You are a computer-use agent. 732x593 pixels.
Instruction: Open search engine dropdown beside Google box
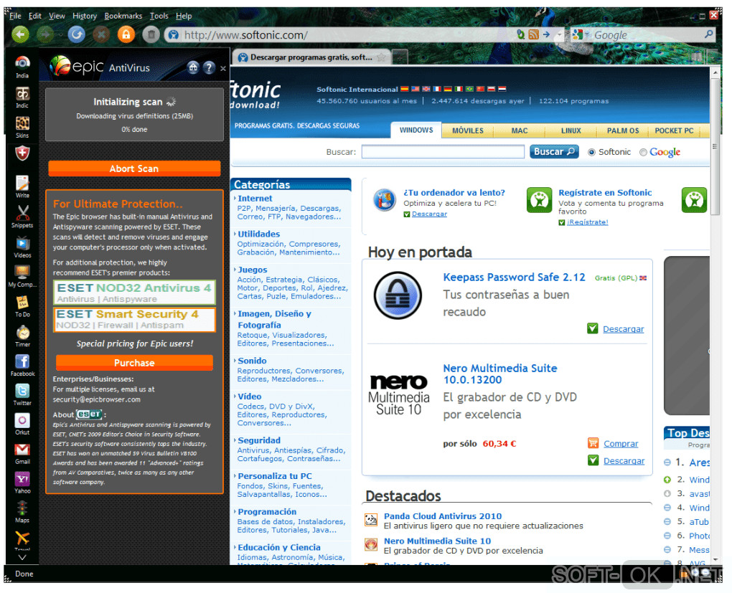586,35
